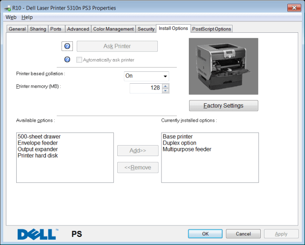Close the Properties dialog window
This screenshot has height=245, width=305.
tap(294, 8)
